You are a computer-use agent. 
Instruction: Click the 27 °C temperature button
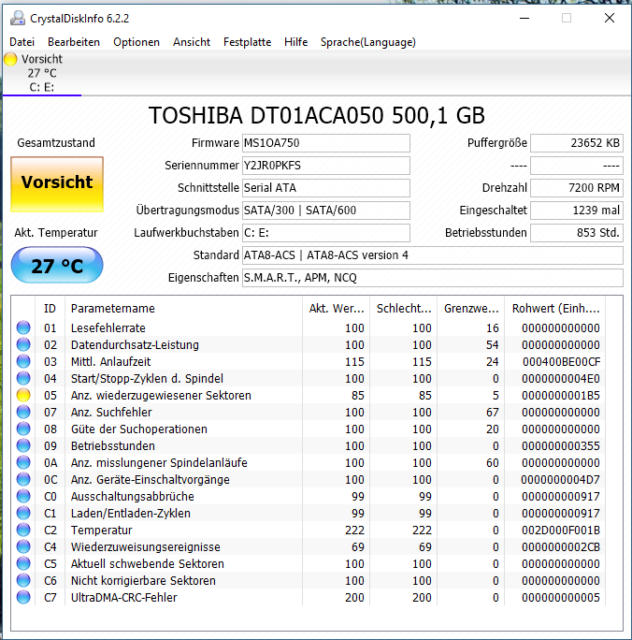click(x=57, y=265)
